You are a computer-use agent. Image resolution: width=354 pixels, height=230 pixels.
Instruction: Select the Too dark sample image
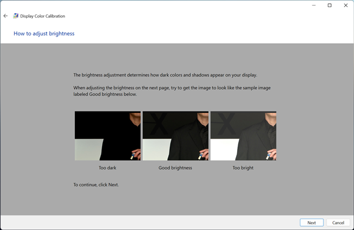[108, 135]
